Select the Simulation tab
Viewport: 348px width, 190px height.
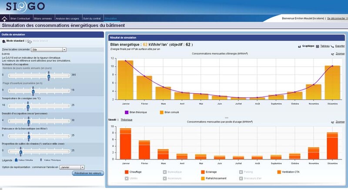point(110,19)
